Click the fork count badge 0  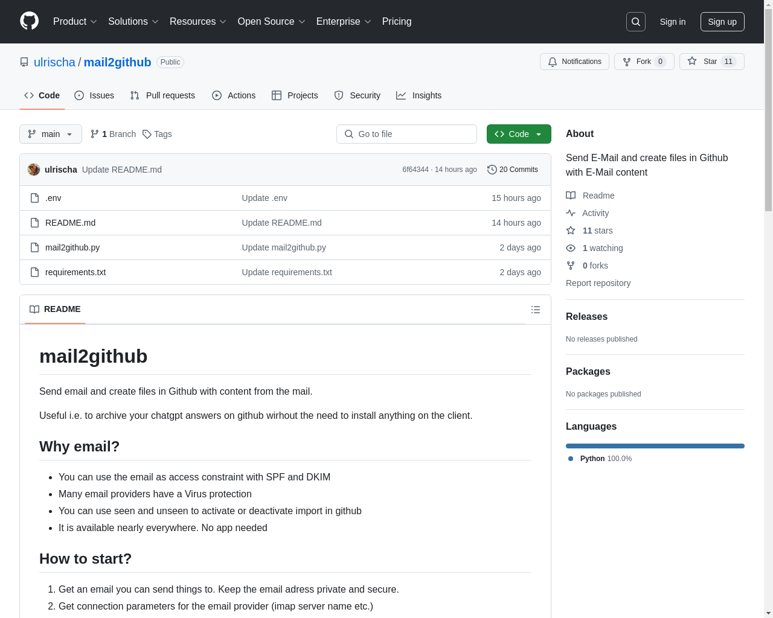pos(660,62)
